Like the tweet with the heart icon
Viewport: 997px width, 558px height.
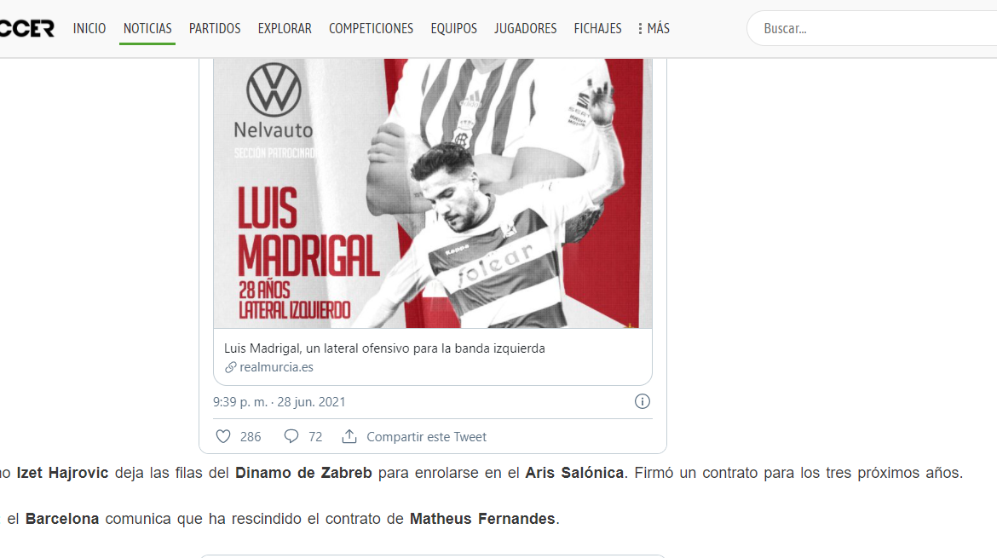(223, 436)
